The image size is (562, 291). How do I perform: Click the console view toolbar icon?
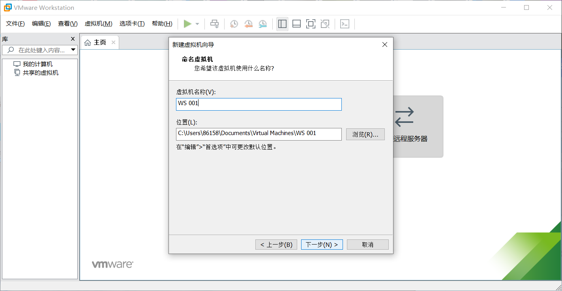[345, 24]
